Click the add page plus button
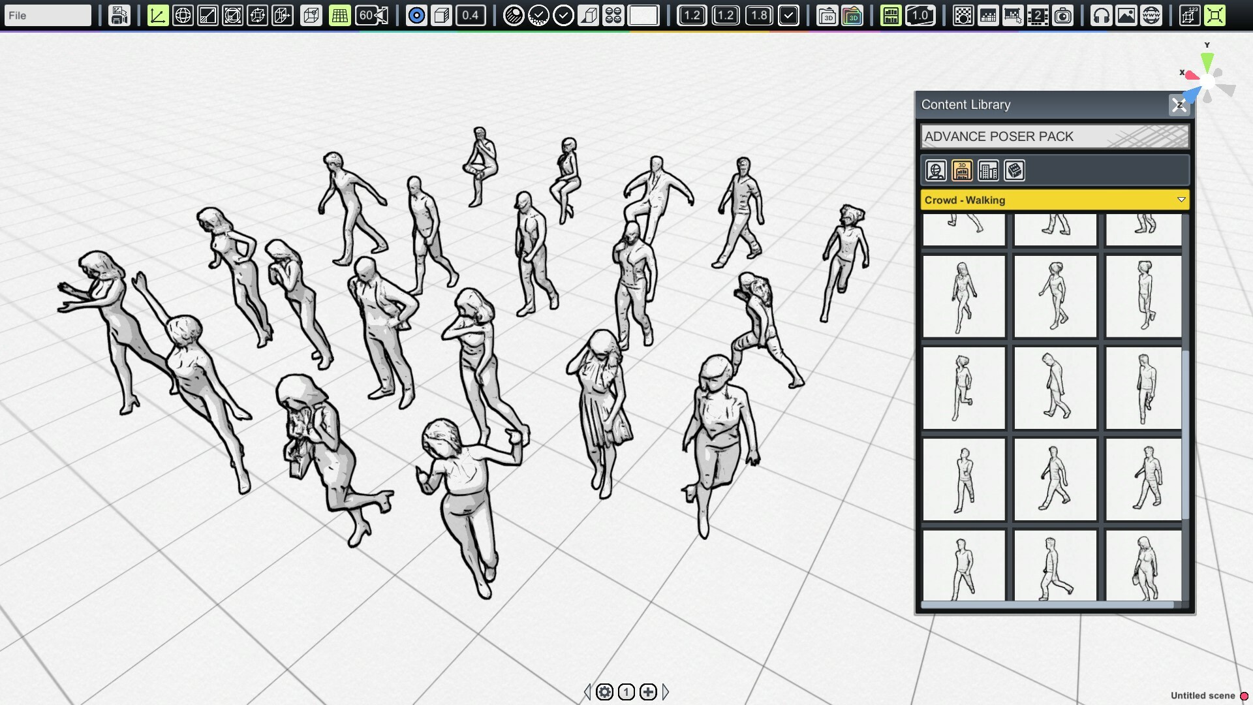Image resolution: width=1253 pixels, height=705 pixels. pyautogui.click(x=648, y=692)
